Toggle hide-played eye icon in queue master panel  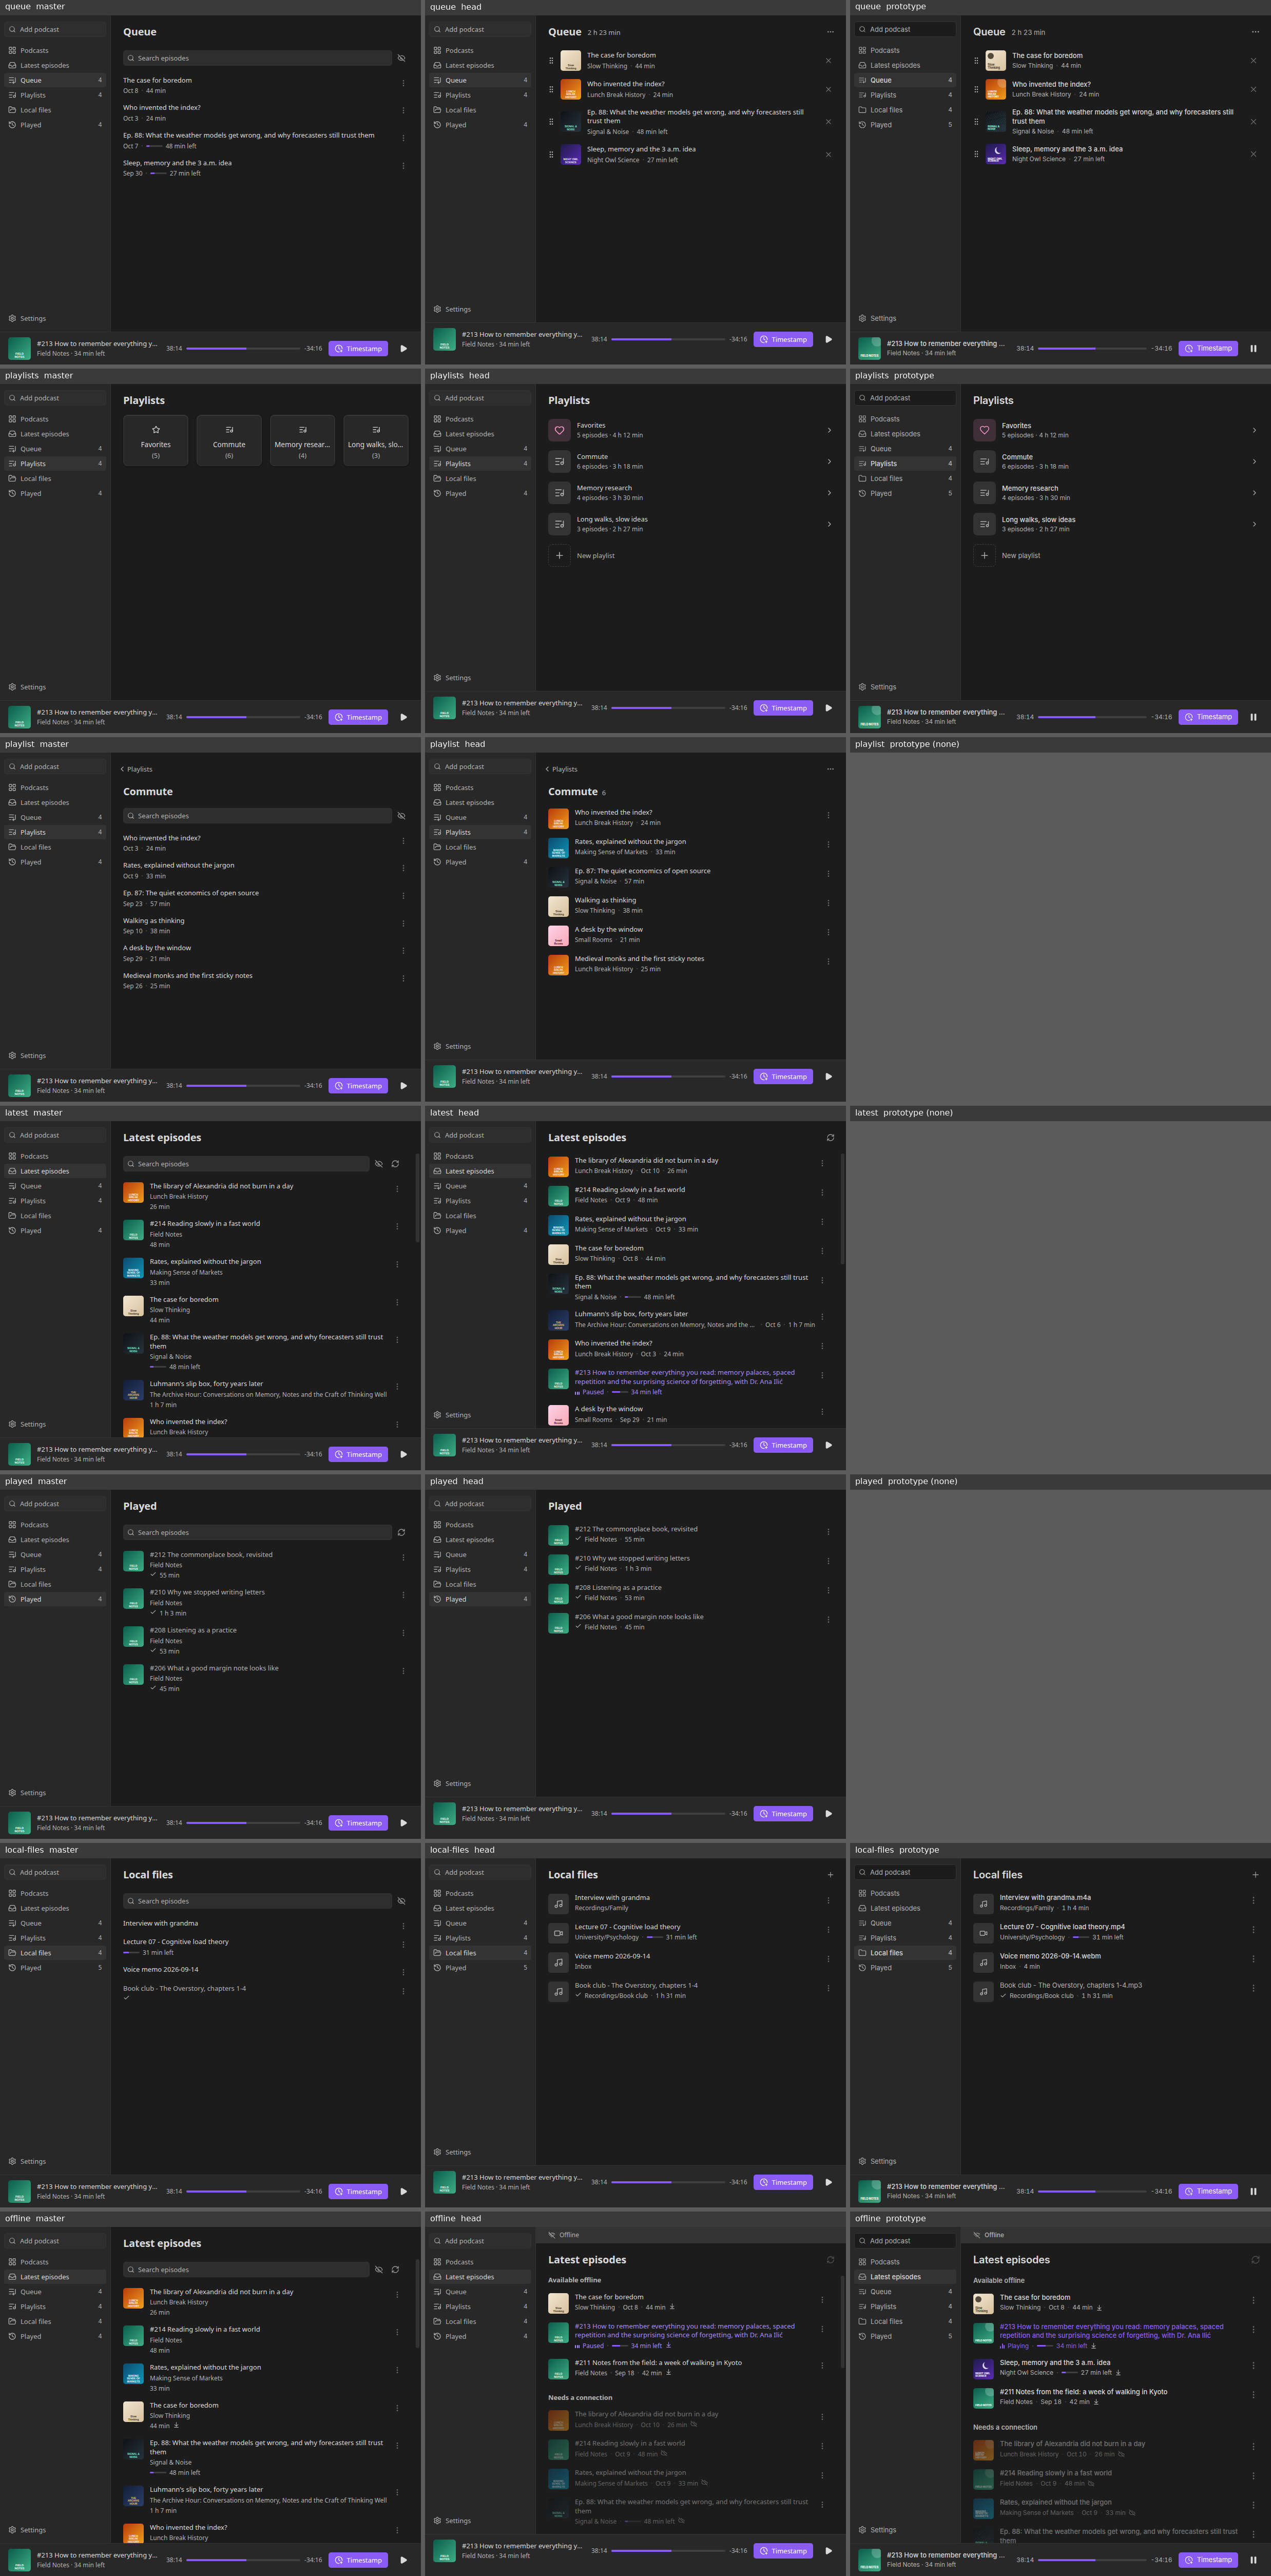pyautogui.click(x=401, y=58)
